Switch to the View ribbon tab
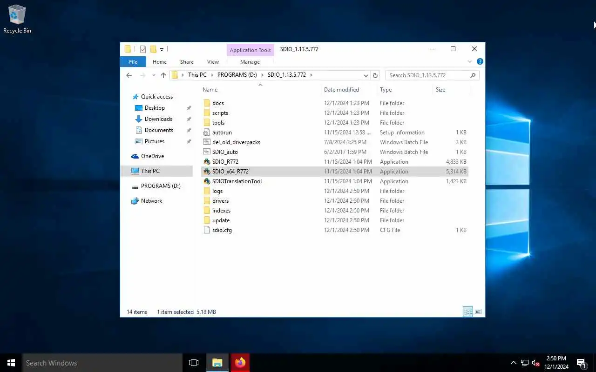Screen dimensions: 596x372 213,62
